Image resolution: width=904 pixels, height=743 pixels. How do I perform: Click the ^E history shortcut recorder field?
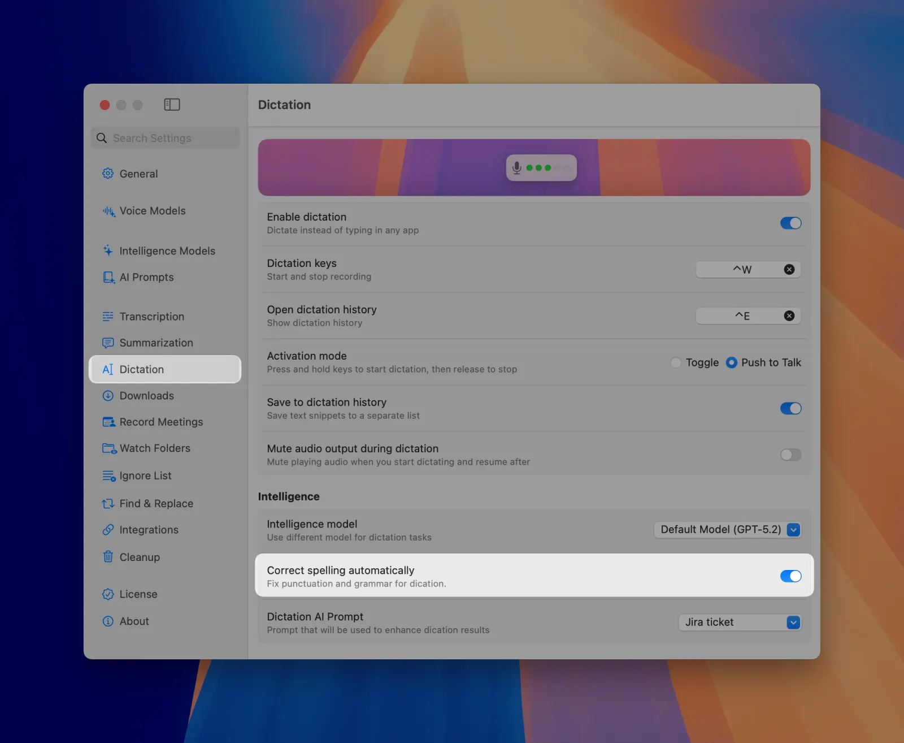coord(748,316)
